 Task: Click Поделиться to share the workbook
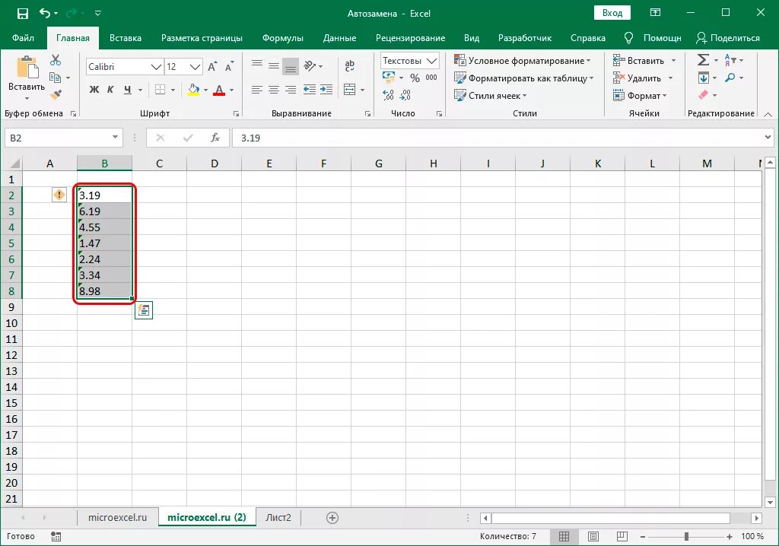coord(728,38)
